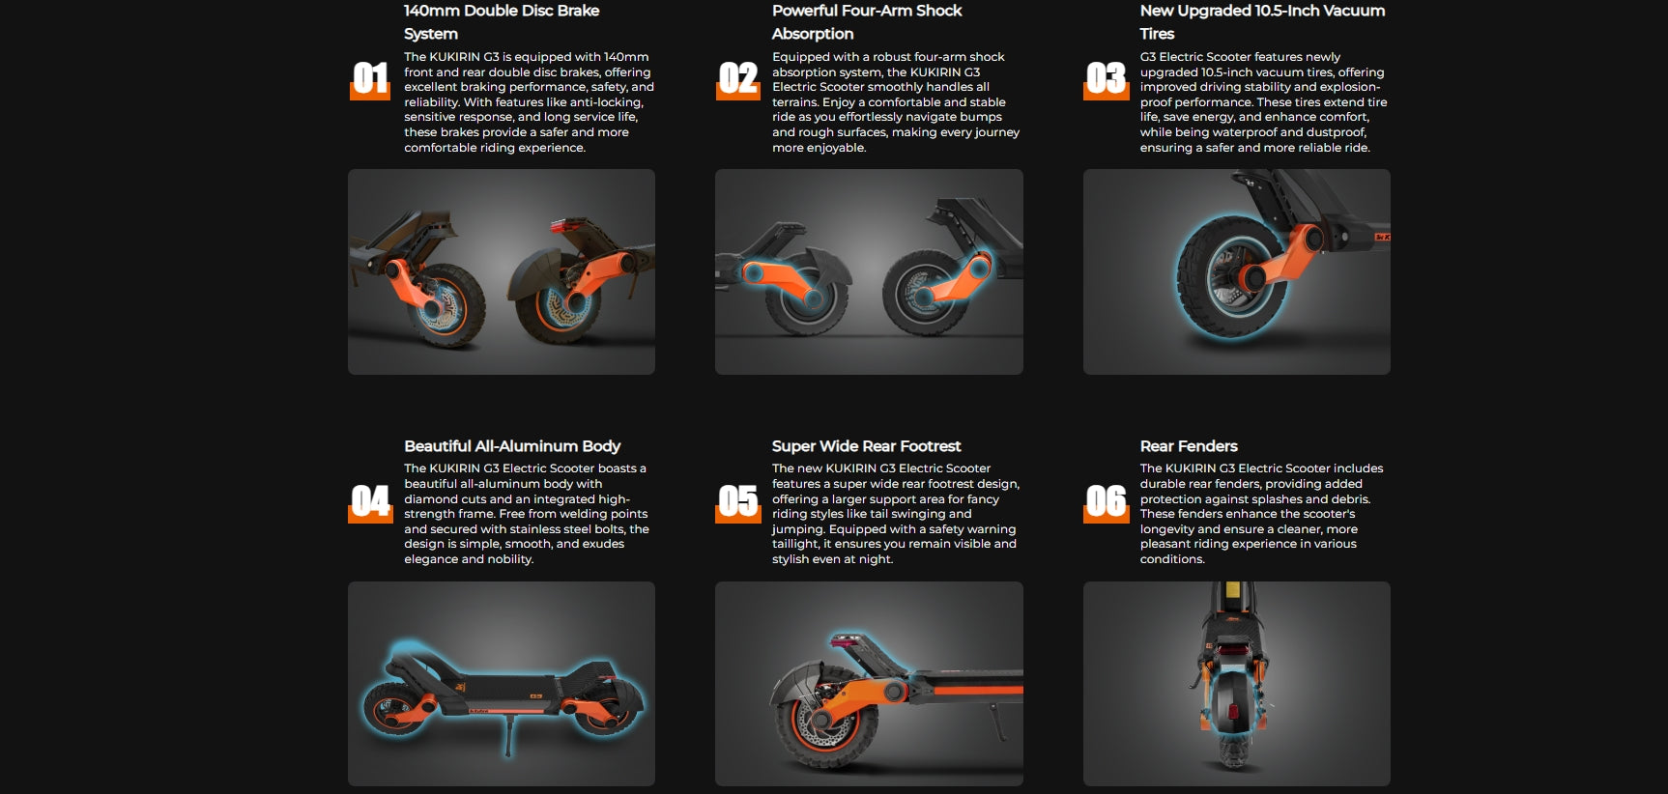Open the wide rear footrest image
Viewport: 1668px width, 794px height.
[869, 684]
